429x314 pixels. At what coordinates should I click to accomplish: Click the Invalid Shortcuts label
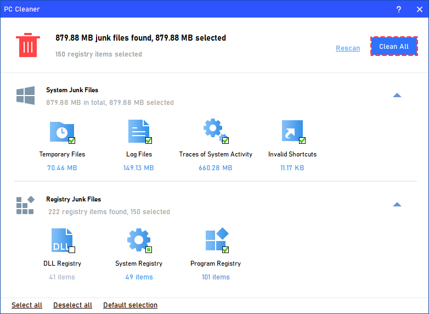tap(292, 154)
